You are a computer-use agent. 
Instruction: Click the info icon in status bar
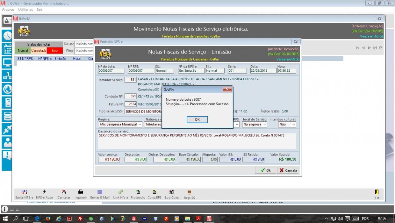coord(5,209)
